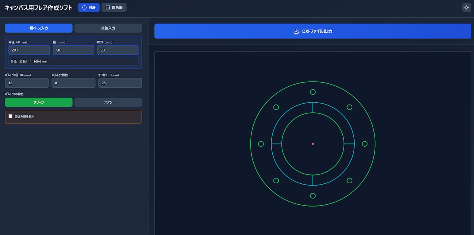474x235 pixels.
Task: Click the キャンバス用フレア作成ソフト title
Action: pos(38,7)
